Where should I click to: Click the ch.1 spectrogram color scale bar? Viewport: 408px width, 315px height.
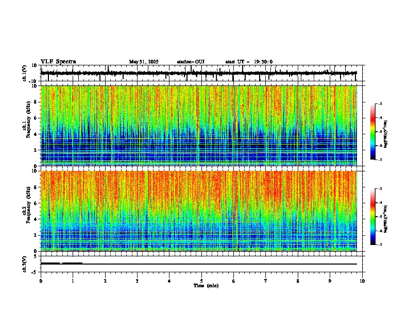click(x=373, y=132)
